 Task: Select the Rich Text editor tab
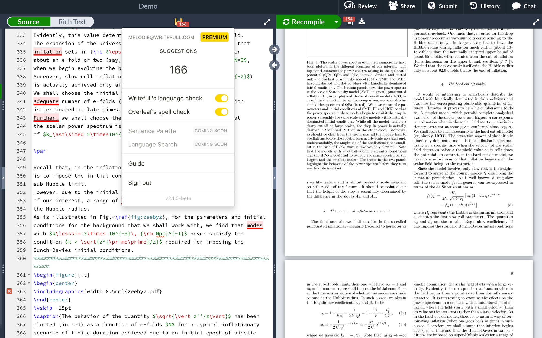(72, 21)
